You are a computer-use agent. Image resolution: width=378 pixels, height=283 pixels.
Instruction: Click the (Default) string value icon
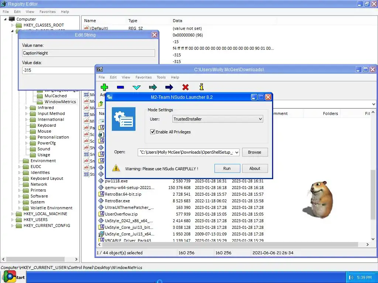click(x=86, y=28)
